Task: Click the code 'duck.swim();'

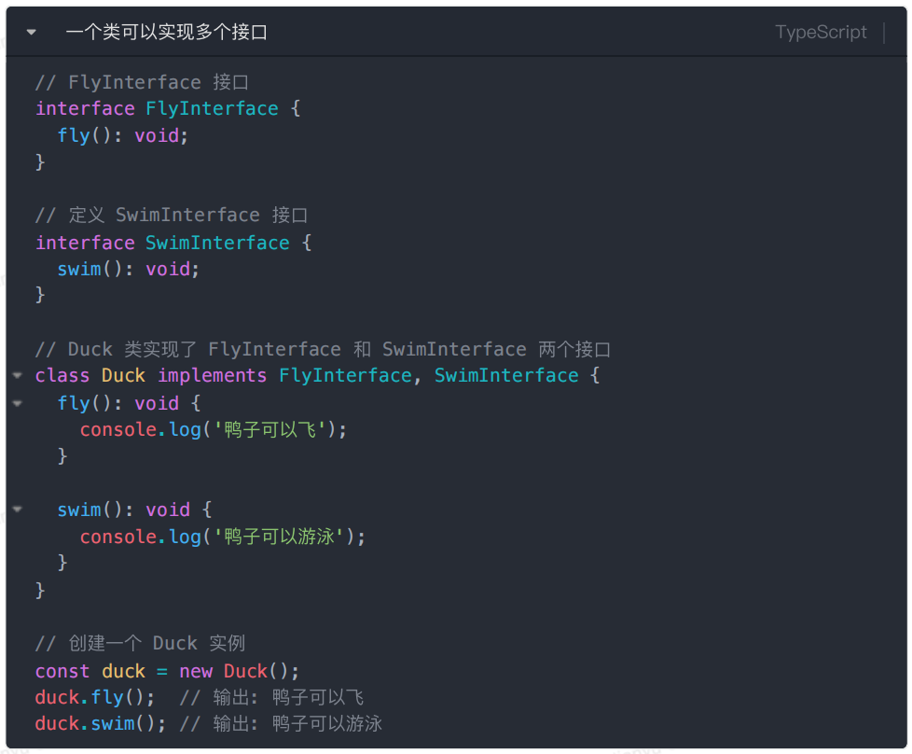Action: pyautogui.click(x=101, y=723)
